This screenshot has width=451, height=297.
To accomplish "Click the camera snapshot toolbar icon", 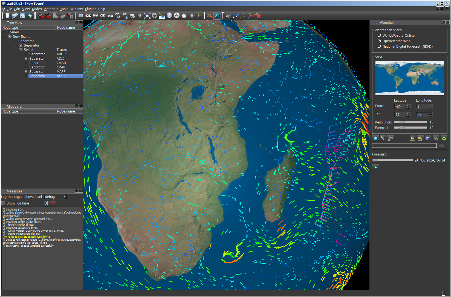I will [x=81, y=16].
